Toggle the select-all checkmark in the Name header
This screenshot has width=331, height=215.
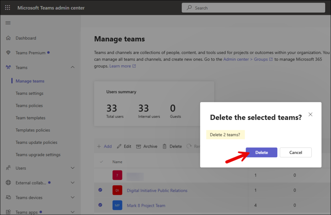(x=101, y=161)
